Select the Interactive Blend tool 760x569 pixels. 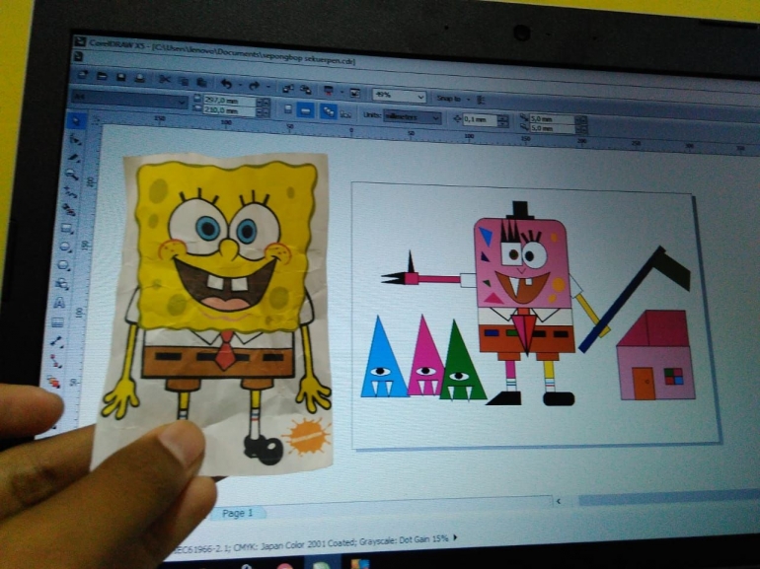(53, 382)
